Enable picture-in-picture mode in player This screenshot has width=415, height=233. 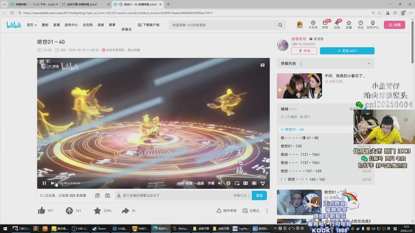(x=237, y=183)
